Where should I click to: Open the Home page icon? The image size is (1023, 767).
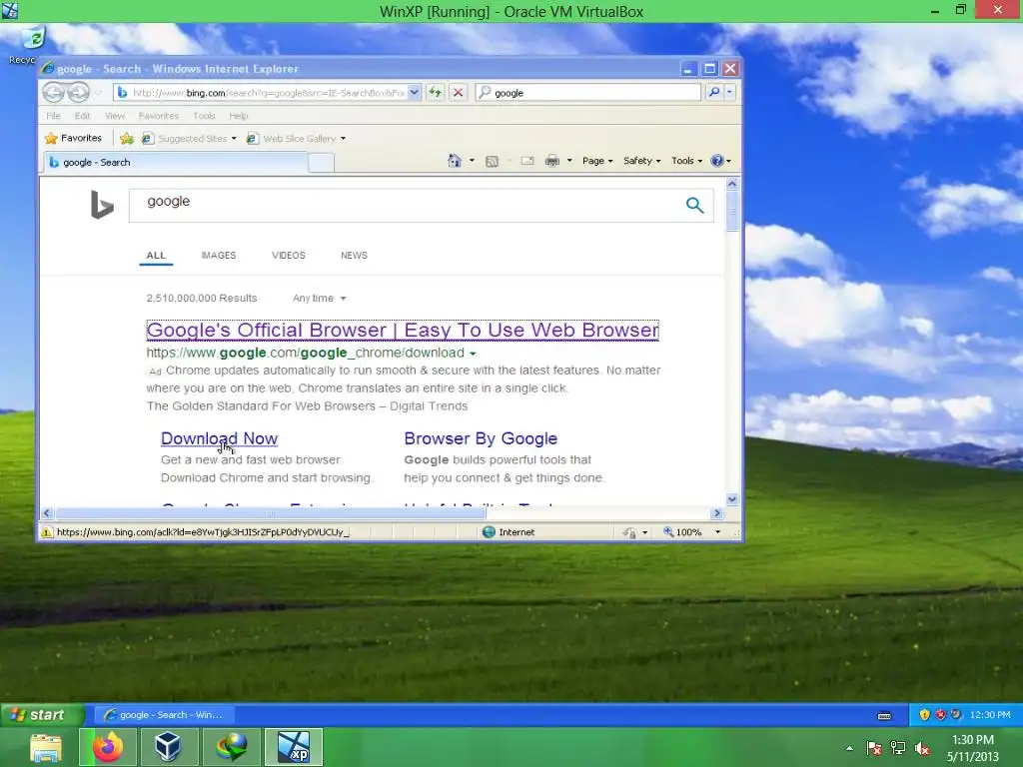coord(455,161)
